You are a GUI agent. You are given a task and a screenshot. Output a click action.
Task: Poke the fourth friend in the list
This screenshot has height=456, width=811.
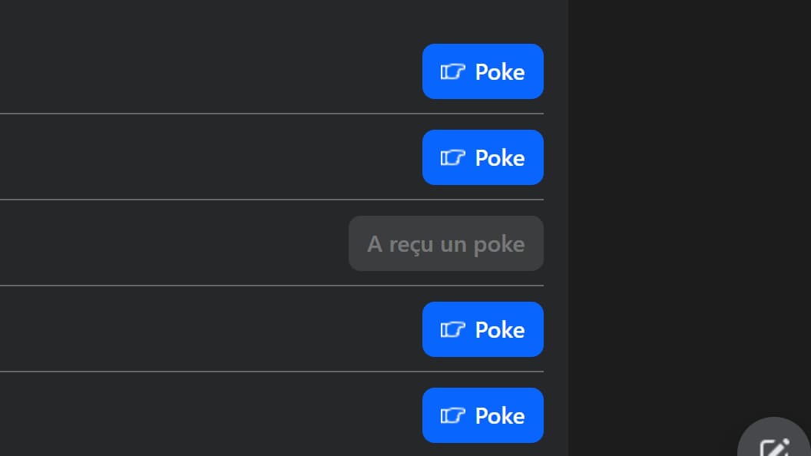pos(482,329)
